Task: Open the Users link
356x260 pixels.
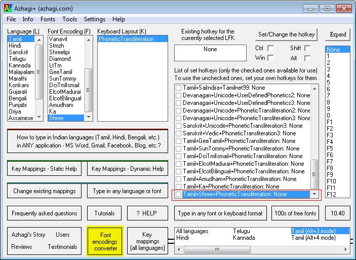Action: pos(63,235)
